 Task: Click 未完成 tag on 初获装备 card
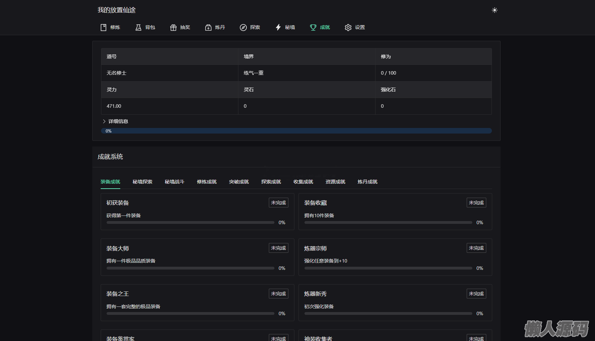point(278,203)
